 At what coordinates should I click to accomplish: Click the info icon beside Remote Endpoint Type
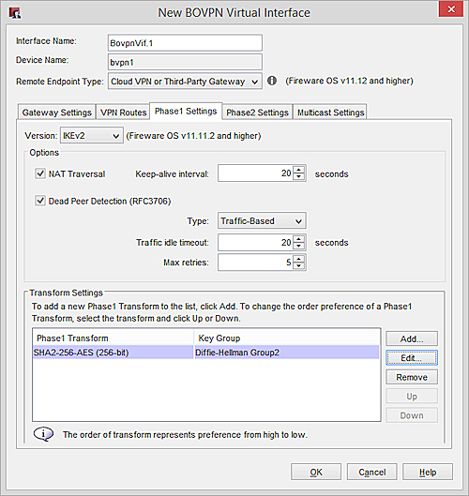pyautogui.click(x=272, y=81)
